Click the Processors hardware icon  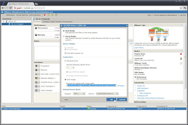coord(36,66)
